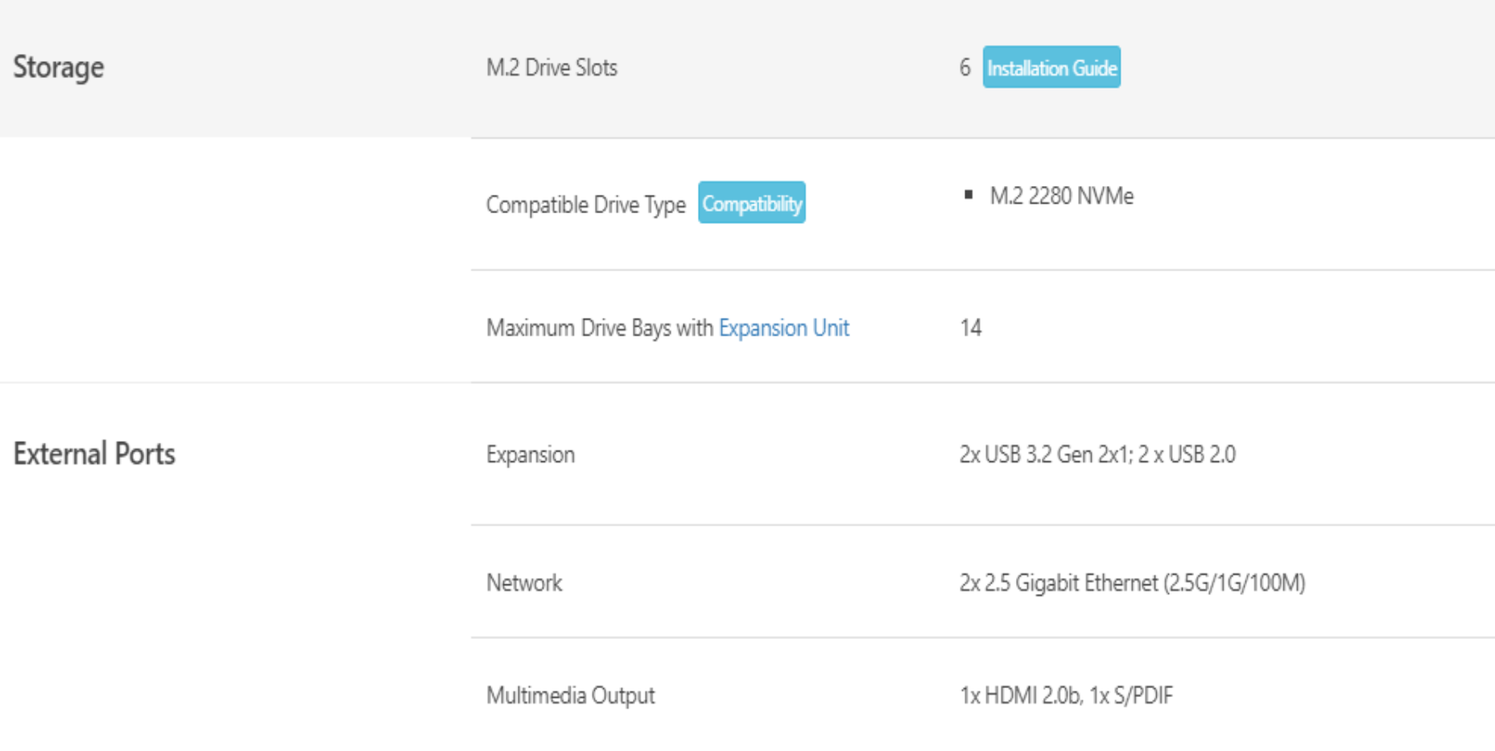Click the Compatible Drive Type label
The width and height of the screenshot is (1495, 751).
coord(586,204)
